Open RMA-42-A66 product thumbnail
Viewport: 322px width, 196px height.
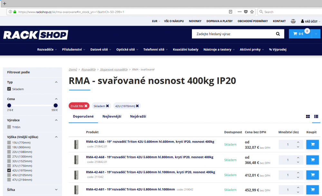tap(76, 145)
